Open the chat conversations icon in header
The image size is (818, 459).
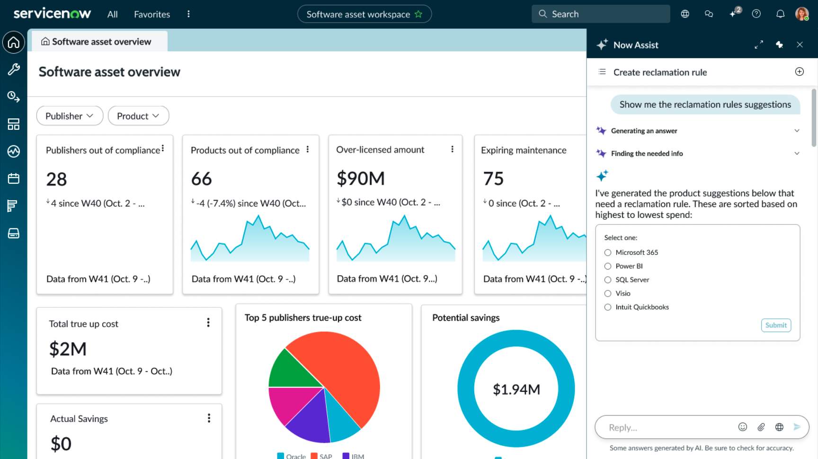click(x=709, y=14)
